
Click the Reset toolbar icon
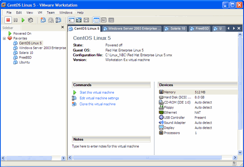click(x=30, y=20)
